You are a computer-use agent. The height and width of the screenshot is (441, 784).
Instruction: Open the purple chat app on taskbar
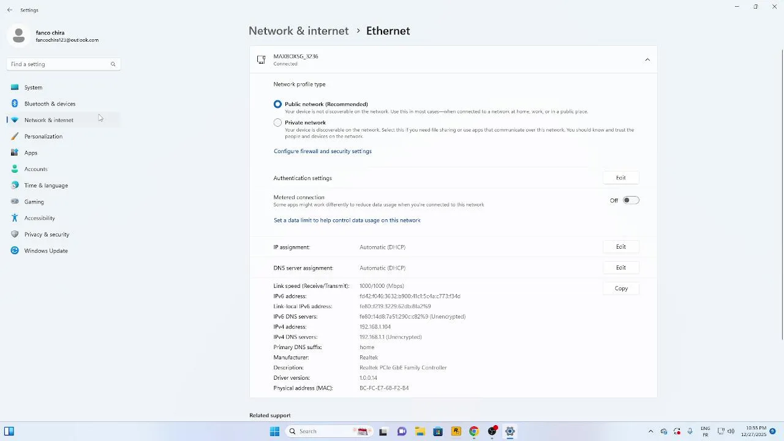pos(402,431)
